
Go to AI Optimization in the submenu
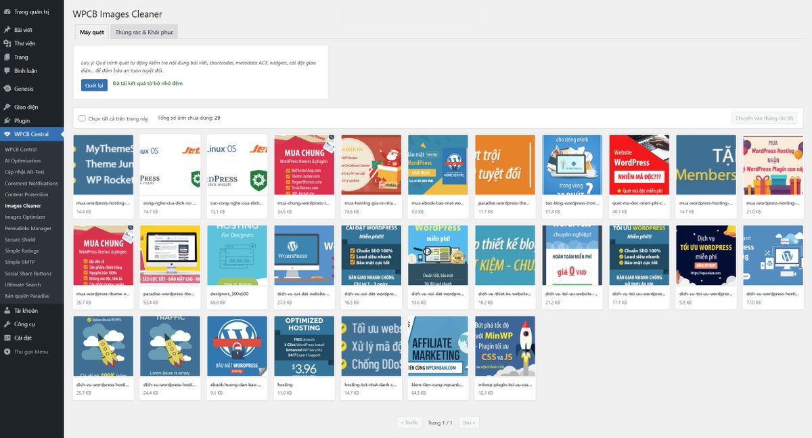click(x=22, y=160)
